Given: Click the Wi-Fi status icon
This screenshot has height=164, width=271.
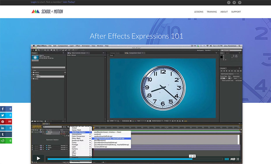Looking at the screenshot, I should (207, 46).
